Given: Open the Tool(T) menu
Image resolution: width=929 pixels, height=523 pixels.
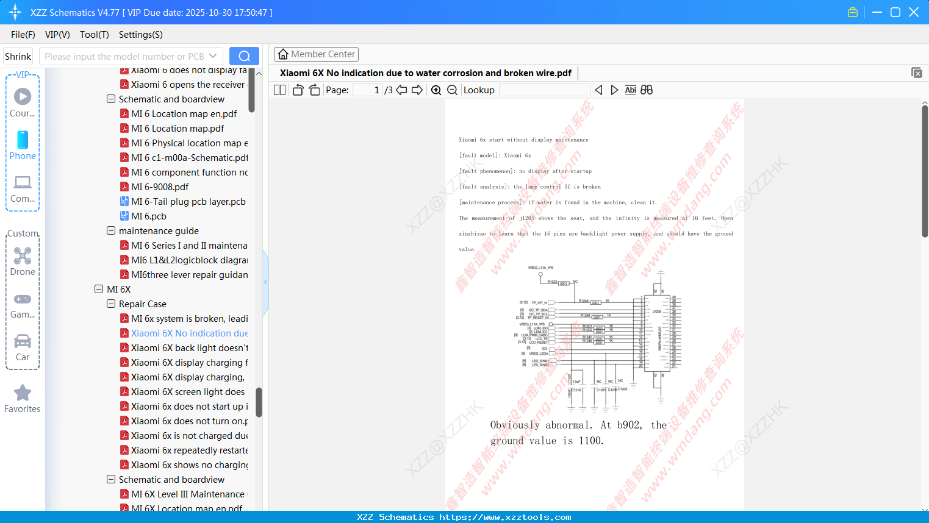Looking at the screenshot, I should coord(95,35).
